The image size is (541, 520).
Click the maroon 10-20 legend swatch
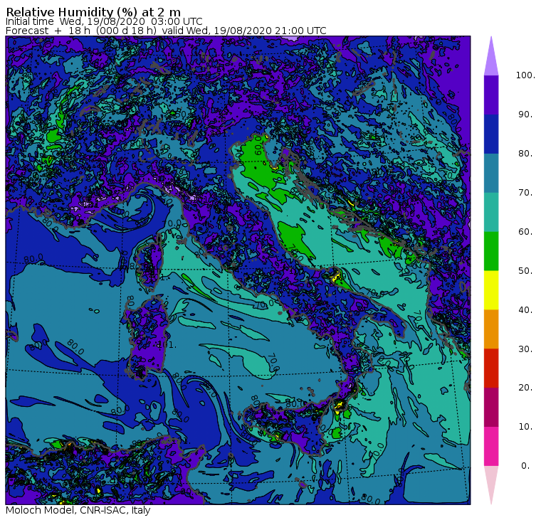(x=491, y=407)
